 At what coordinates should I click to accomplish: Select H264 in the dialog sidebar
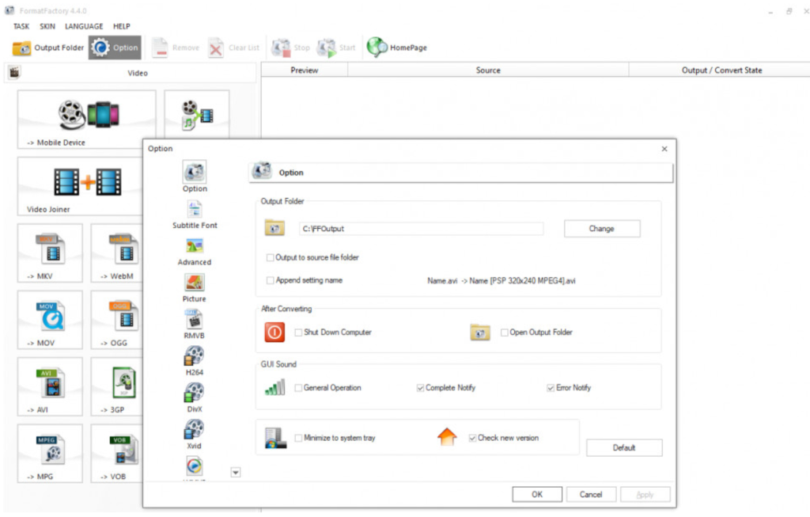tap(195, 361)
